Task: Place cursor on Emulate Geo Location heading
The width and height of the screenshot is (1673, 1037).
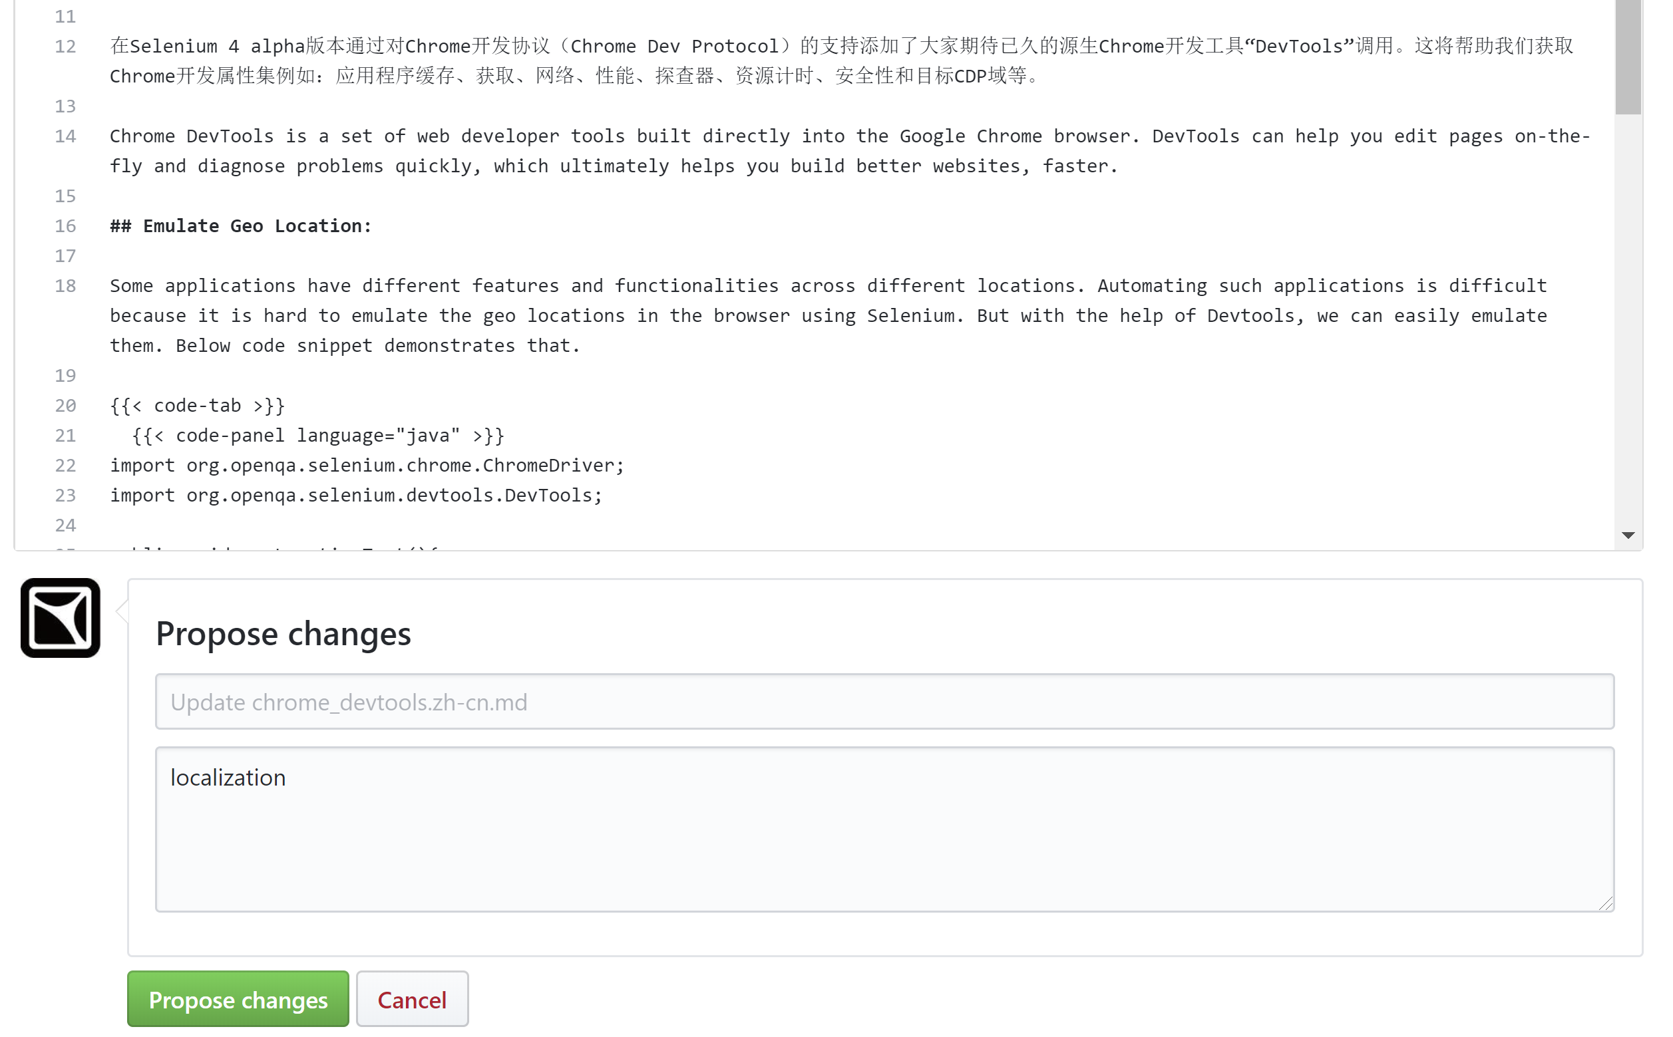Action: click(240, 225)
